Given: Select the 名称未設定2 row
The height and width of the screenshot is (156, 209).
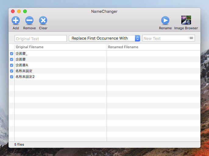Looking at the screenshot, I should [104, 77].
